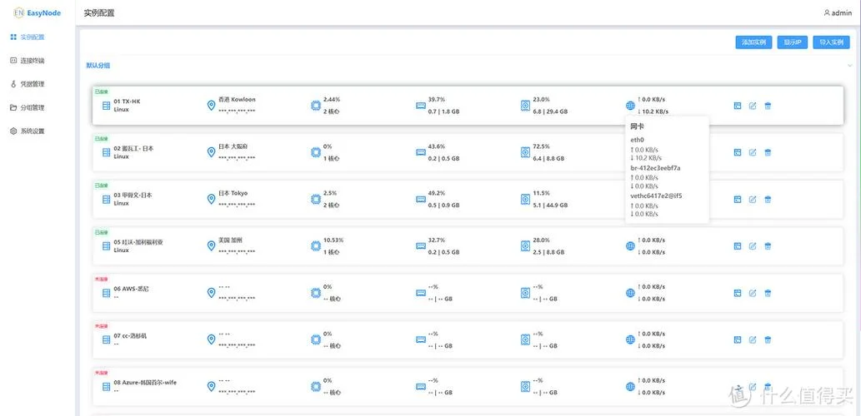Click the 未连接 status tag on 06 AWS
861x416 pixels.
[101, 279]
